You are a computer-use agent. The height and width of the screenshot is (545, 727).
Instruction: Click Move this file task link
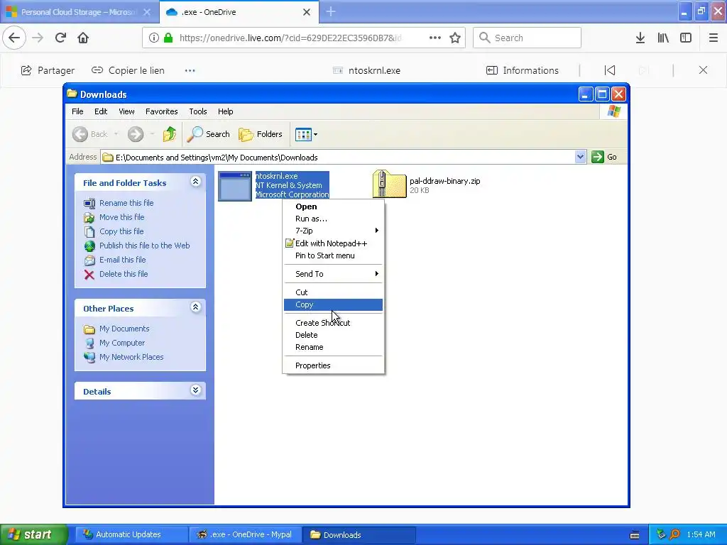121,217
